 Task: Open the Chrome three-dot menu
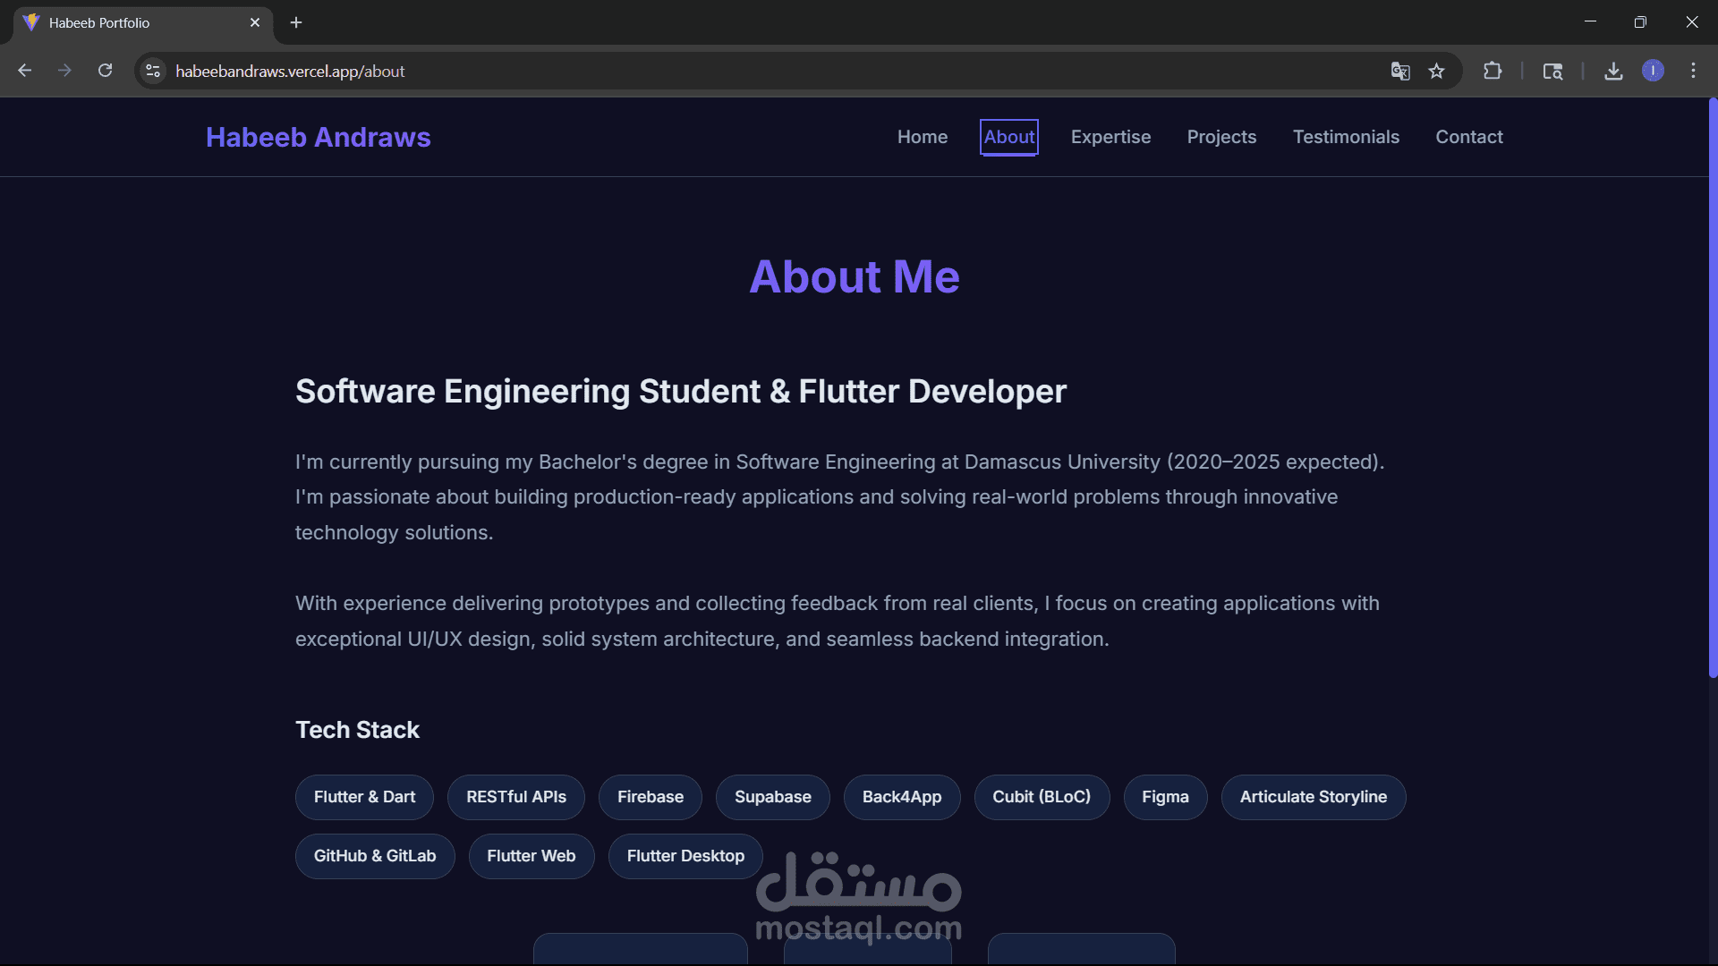(1693, 71)
